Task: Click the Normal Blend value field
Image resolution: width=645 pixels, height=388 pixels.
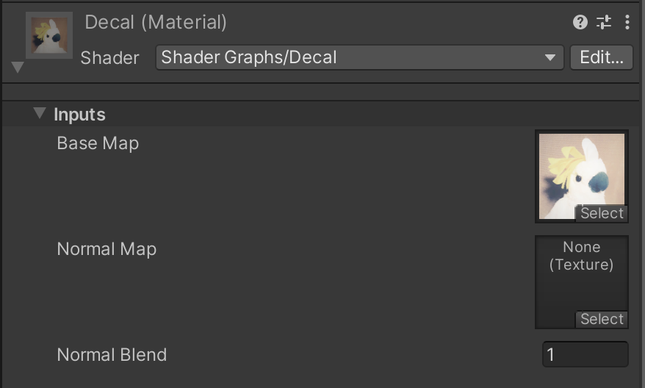Action: (585, 355)
